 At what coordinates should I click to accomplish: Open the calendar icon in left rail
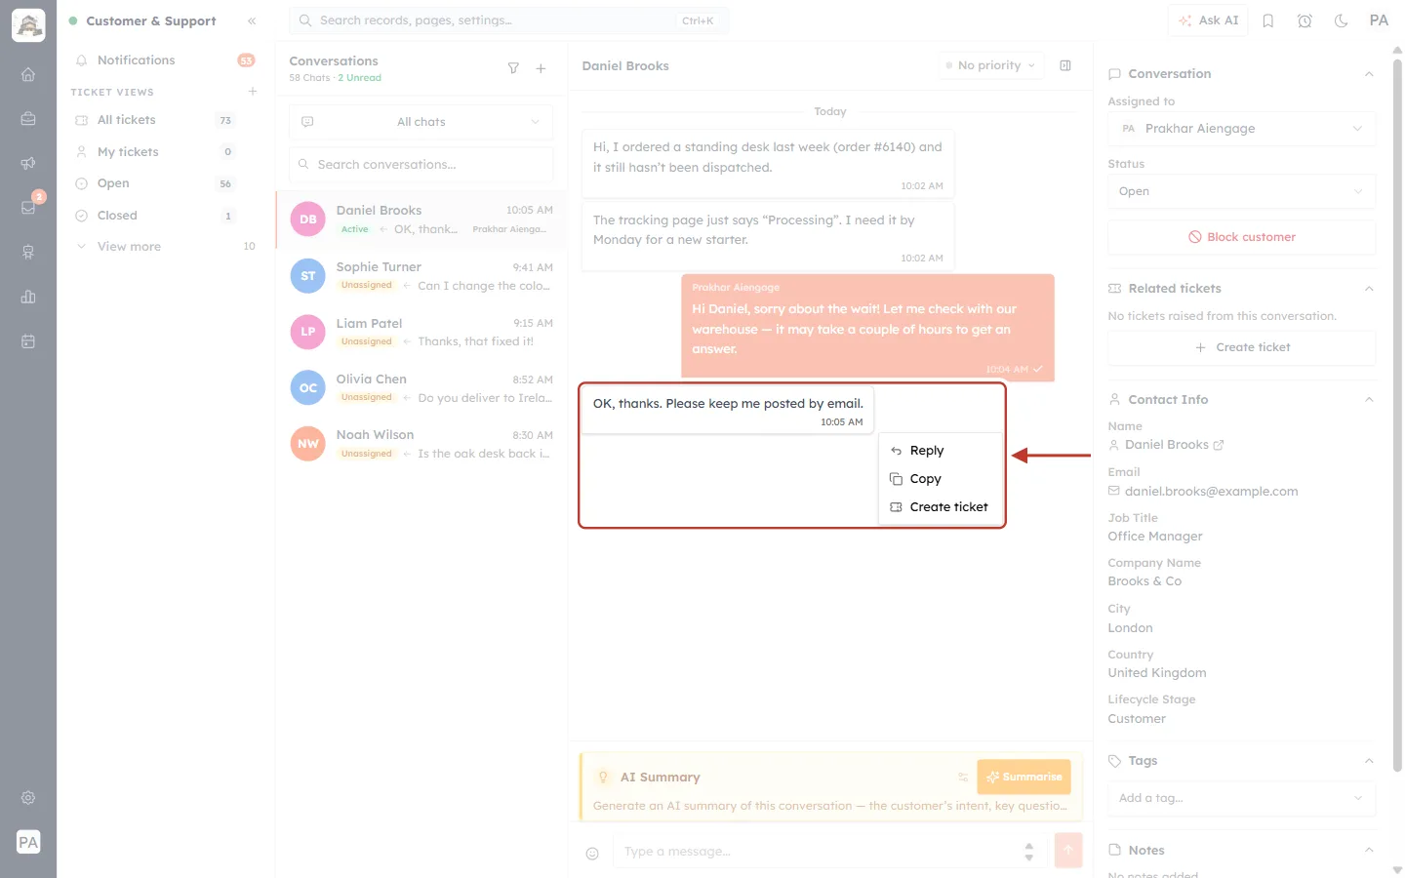[x=28, y=341]
